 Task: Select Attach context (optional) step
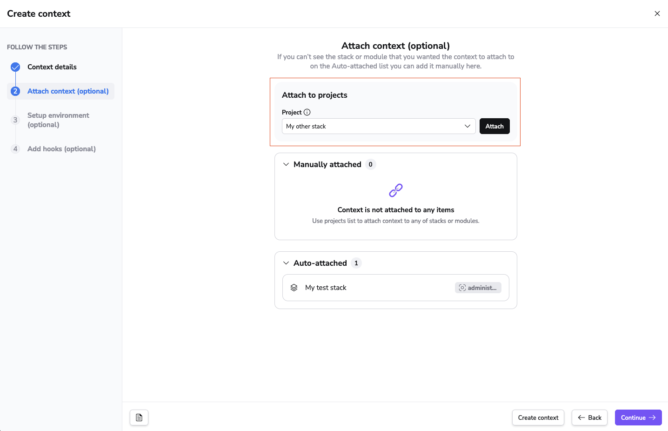click(x=68, y=91)
